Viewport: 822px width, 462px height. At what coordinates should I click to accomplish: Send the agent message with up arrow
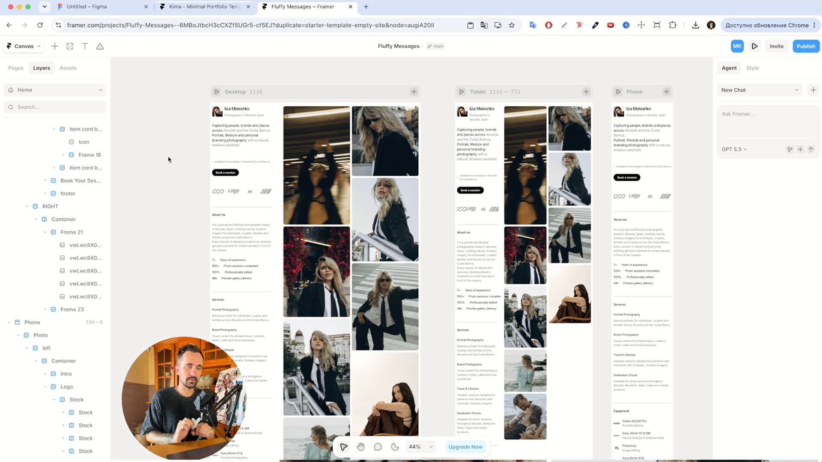(811, 149)
